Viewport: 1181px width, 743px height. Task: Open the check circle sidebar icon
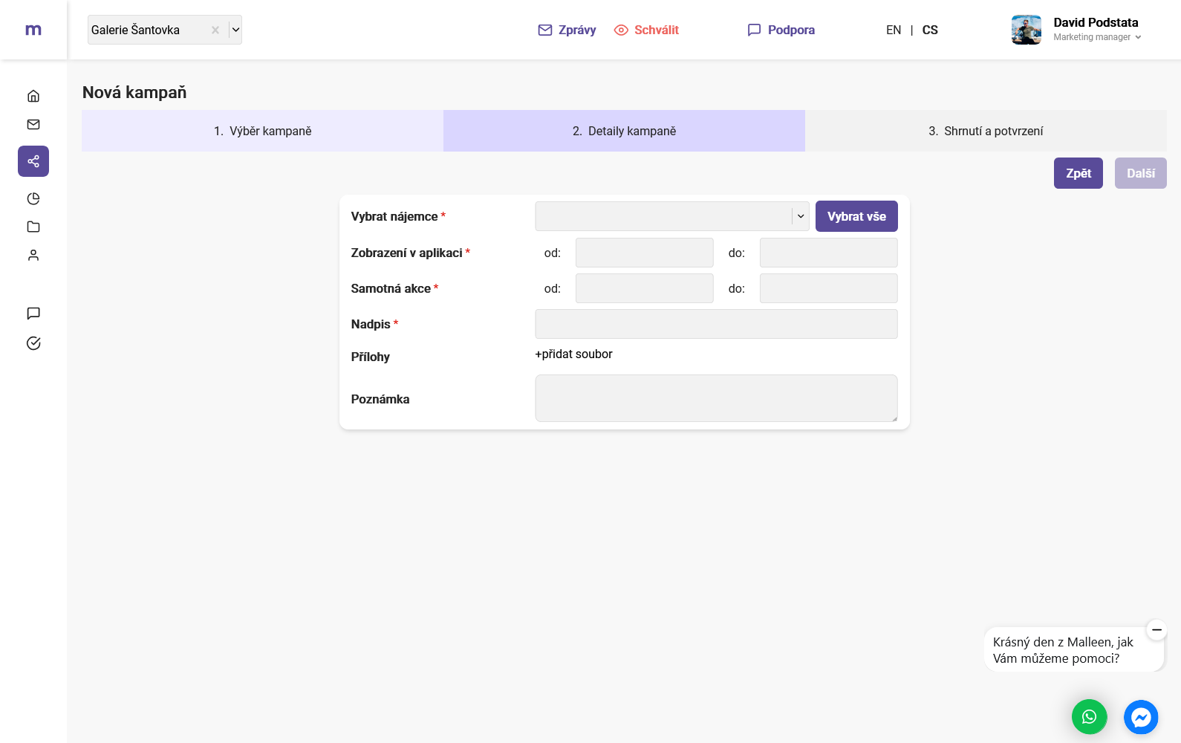(x=33, y=343)
